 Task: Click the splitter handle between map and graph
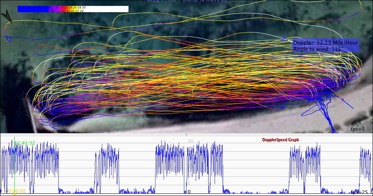tap(186, 134)
